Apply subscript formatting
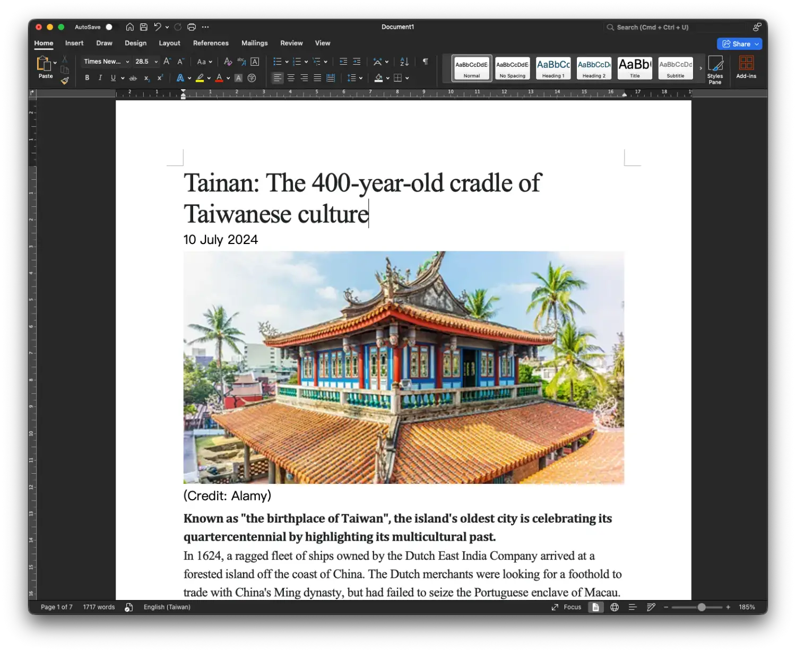 [147, 78]
